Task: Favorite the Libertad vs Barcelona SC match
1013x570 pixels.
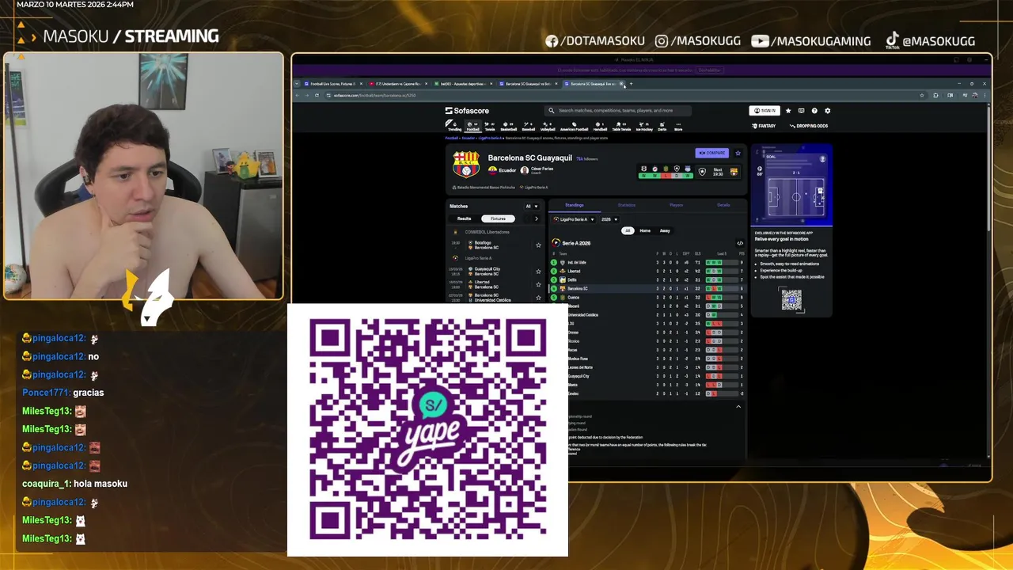Action: 538,284
